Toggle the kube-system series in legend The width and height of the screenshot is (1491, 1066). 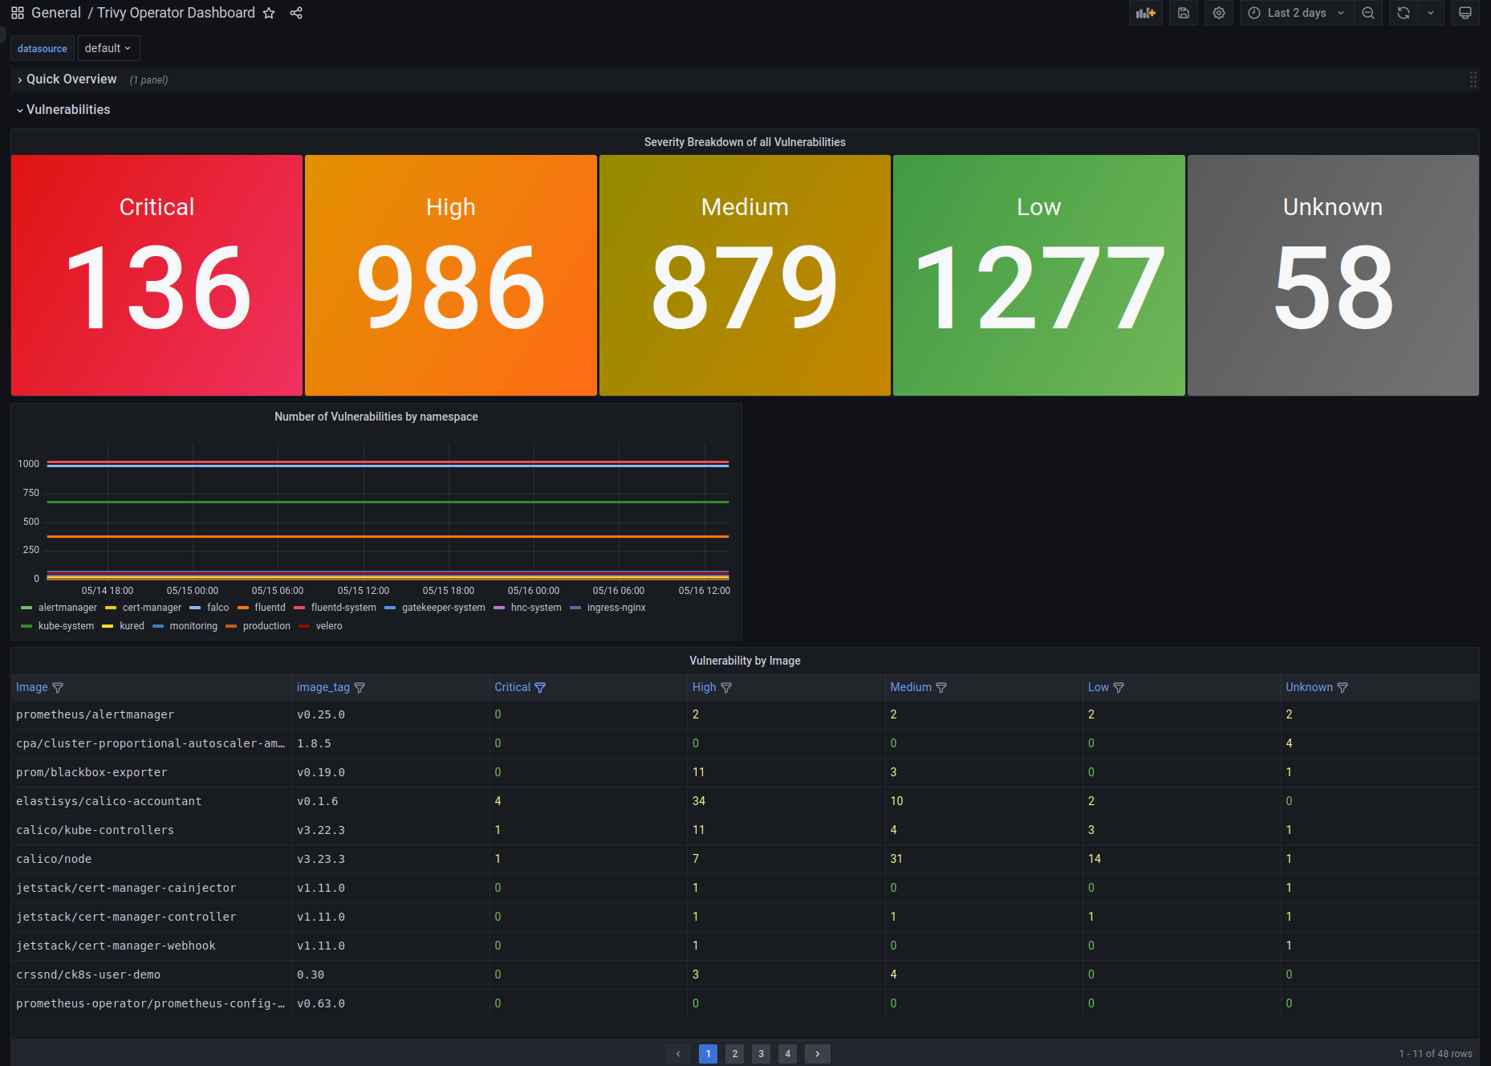66,626
